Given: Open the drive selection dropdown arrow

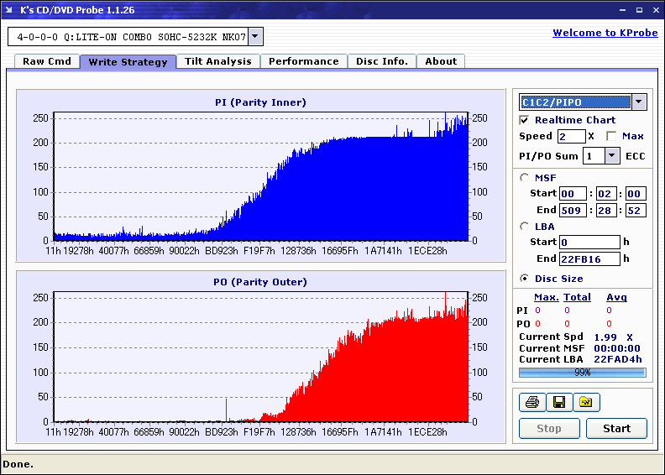Looking at the screenshot, I should coord(255,36).
